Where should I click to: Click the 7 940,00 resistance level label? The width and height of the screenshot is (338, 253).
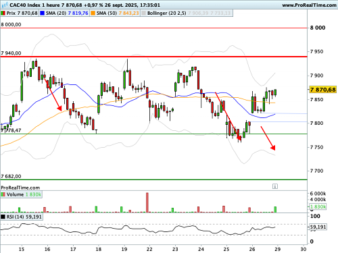point(11,53)
